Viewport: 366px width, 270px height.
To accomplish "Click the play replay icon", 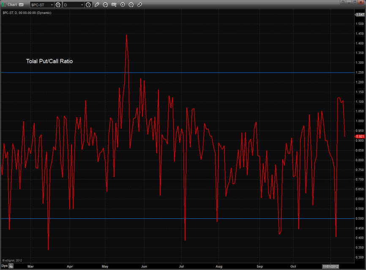I will (x=123, y=5).
